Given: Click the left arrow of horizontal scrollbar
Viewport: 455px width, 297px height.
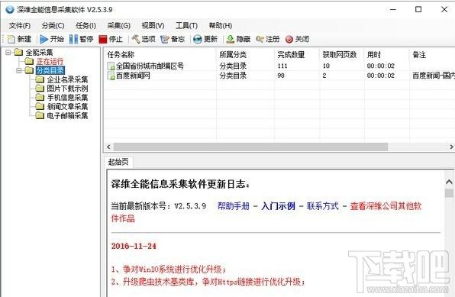Looking at the screenshot, I should (108, 147).
